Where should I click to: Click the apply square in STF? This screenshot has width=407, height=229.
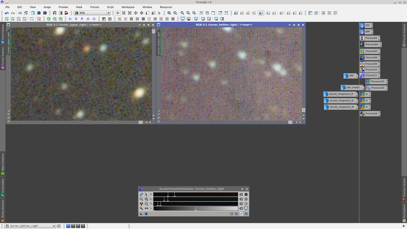pos(146,214)
